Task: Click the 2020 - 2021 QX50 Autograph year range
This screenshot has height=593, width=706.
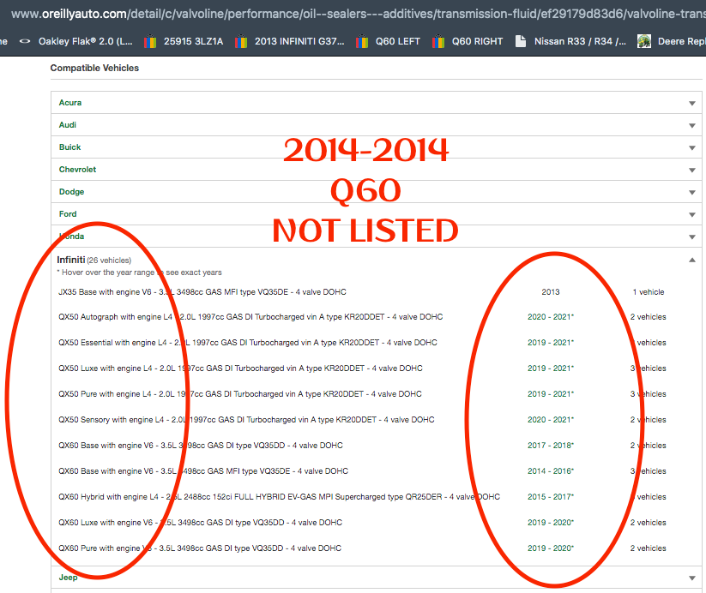Action: 550,317
